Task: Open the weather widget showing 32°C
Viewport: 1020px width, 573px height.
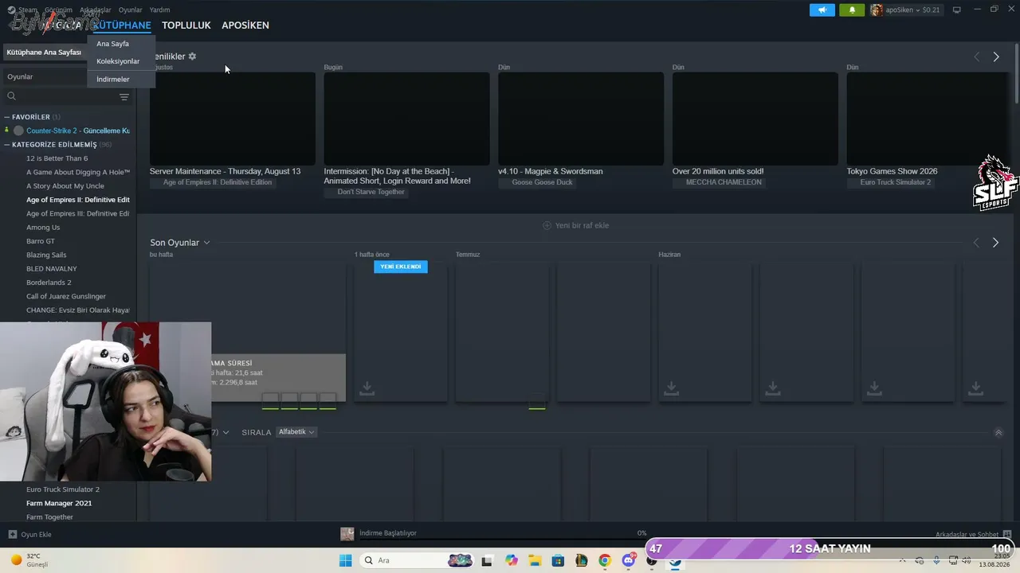Action: [x=29, y=560]
